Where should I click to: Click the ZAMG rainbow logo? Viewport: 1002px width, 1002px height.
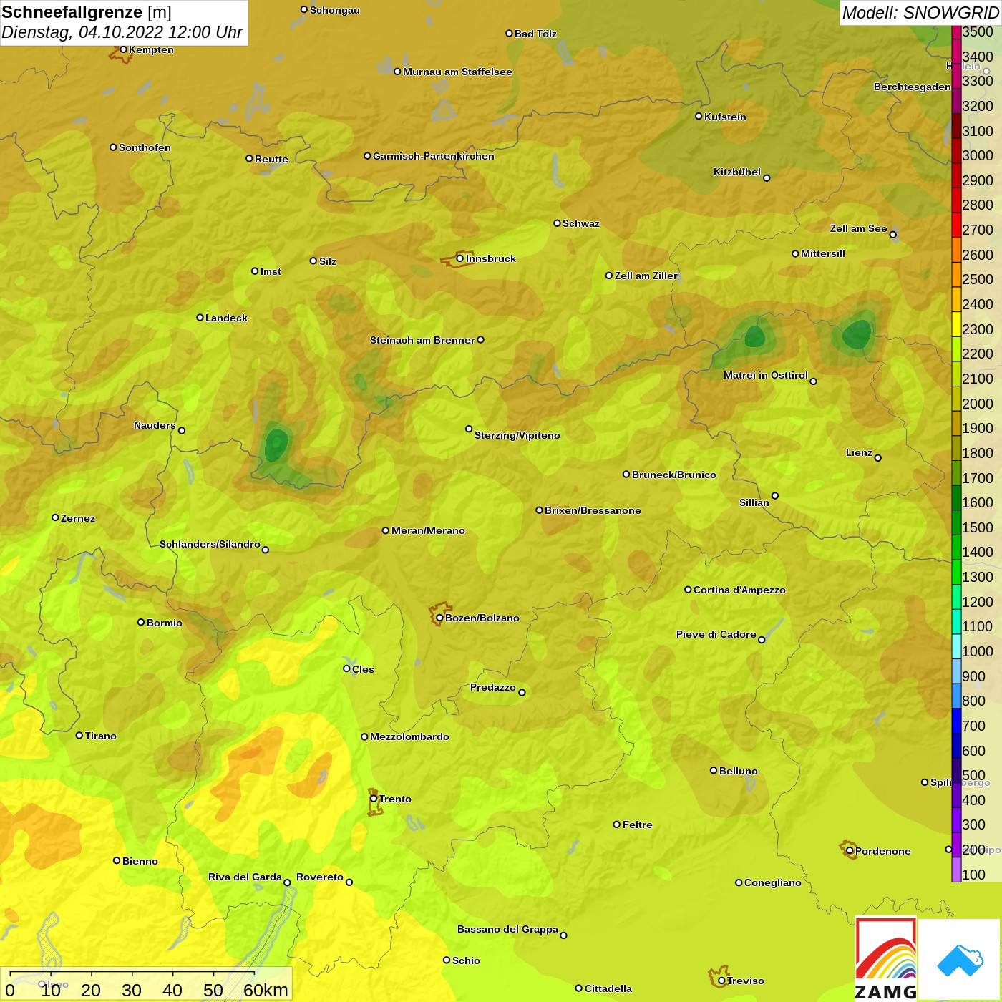point(886,958)
